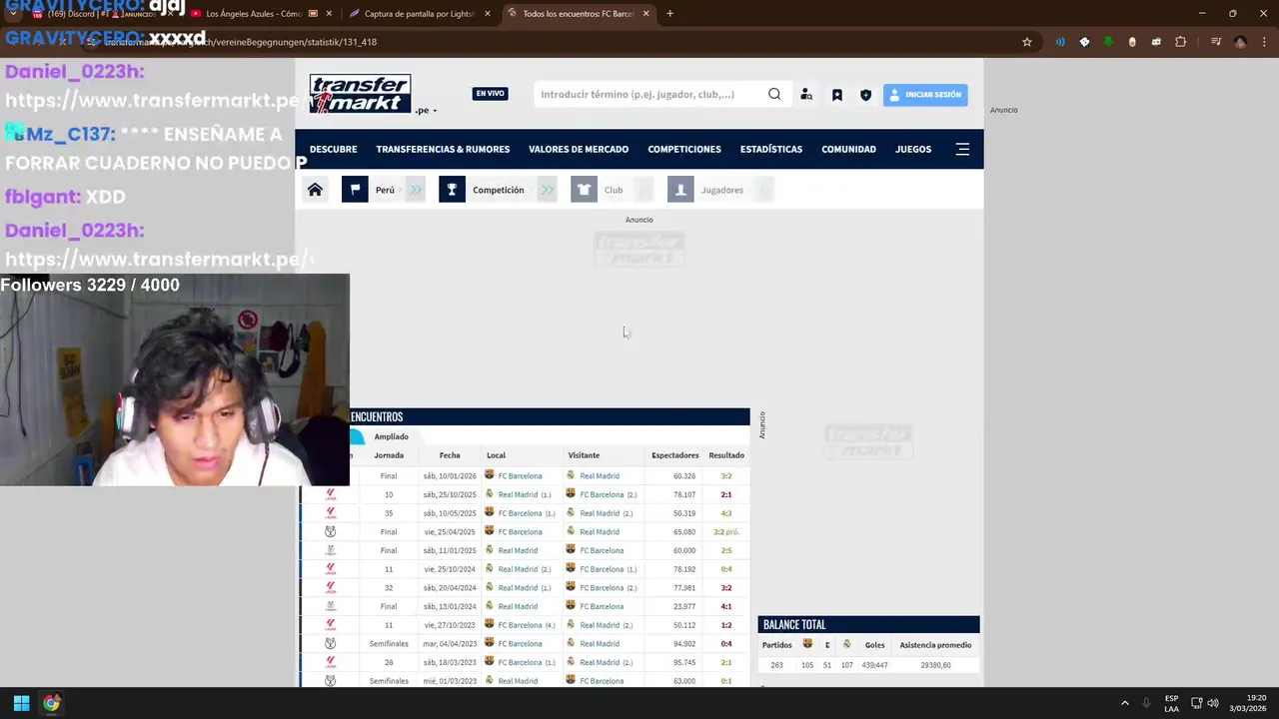
Task: Open FC Barcelona link in 10/01/2026 row
Action: point(520,476)
